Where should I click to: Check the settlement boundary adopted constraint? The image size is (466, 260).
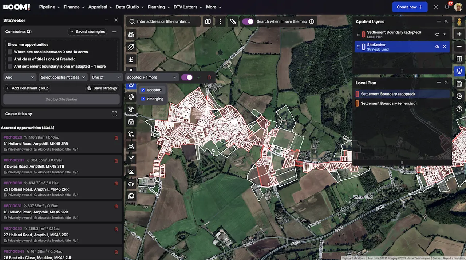coord(10,66)
